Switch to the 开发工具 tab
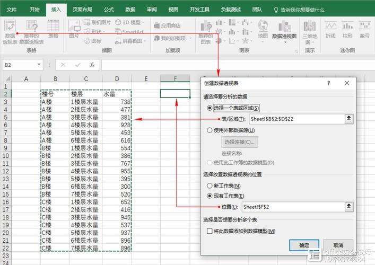This screenshot has width=375, height=265. (199, 10)
